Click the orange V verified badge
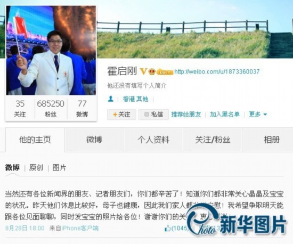293x244 pixels. 143,71
